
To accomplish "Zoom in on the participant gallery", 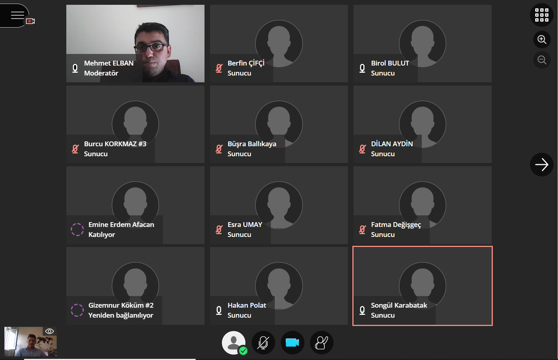I will [542, 40].
